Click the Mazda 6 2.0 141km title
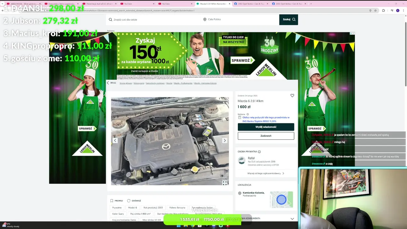 tap(251, 101)
